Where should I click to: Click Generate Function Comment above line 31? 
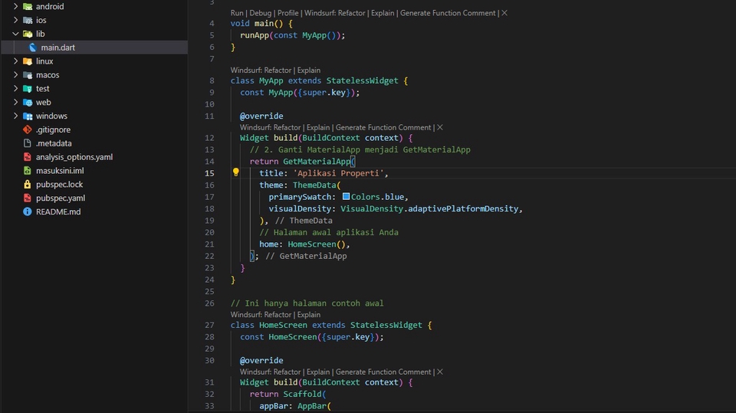pos(383,372)
